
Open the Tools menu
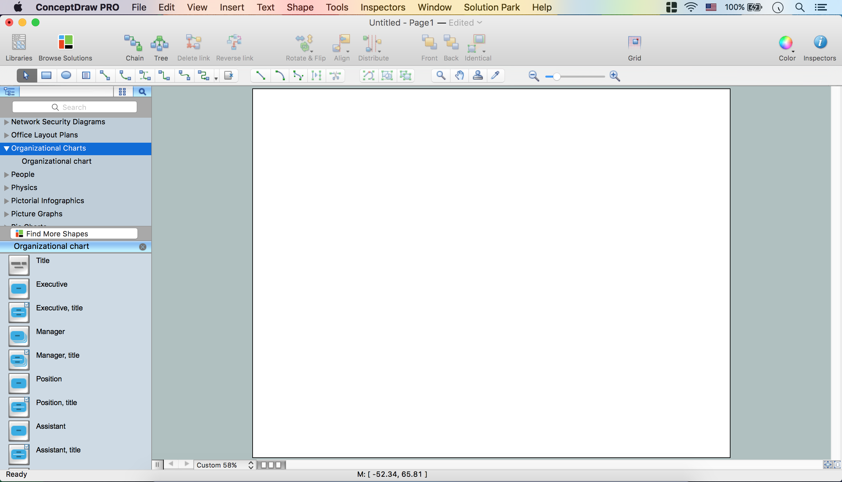tap(336, 7)
